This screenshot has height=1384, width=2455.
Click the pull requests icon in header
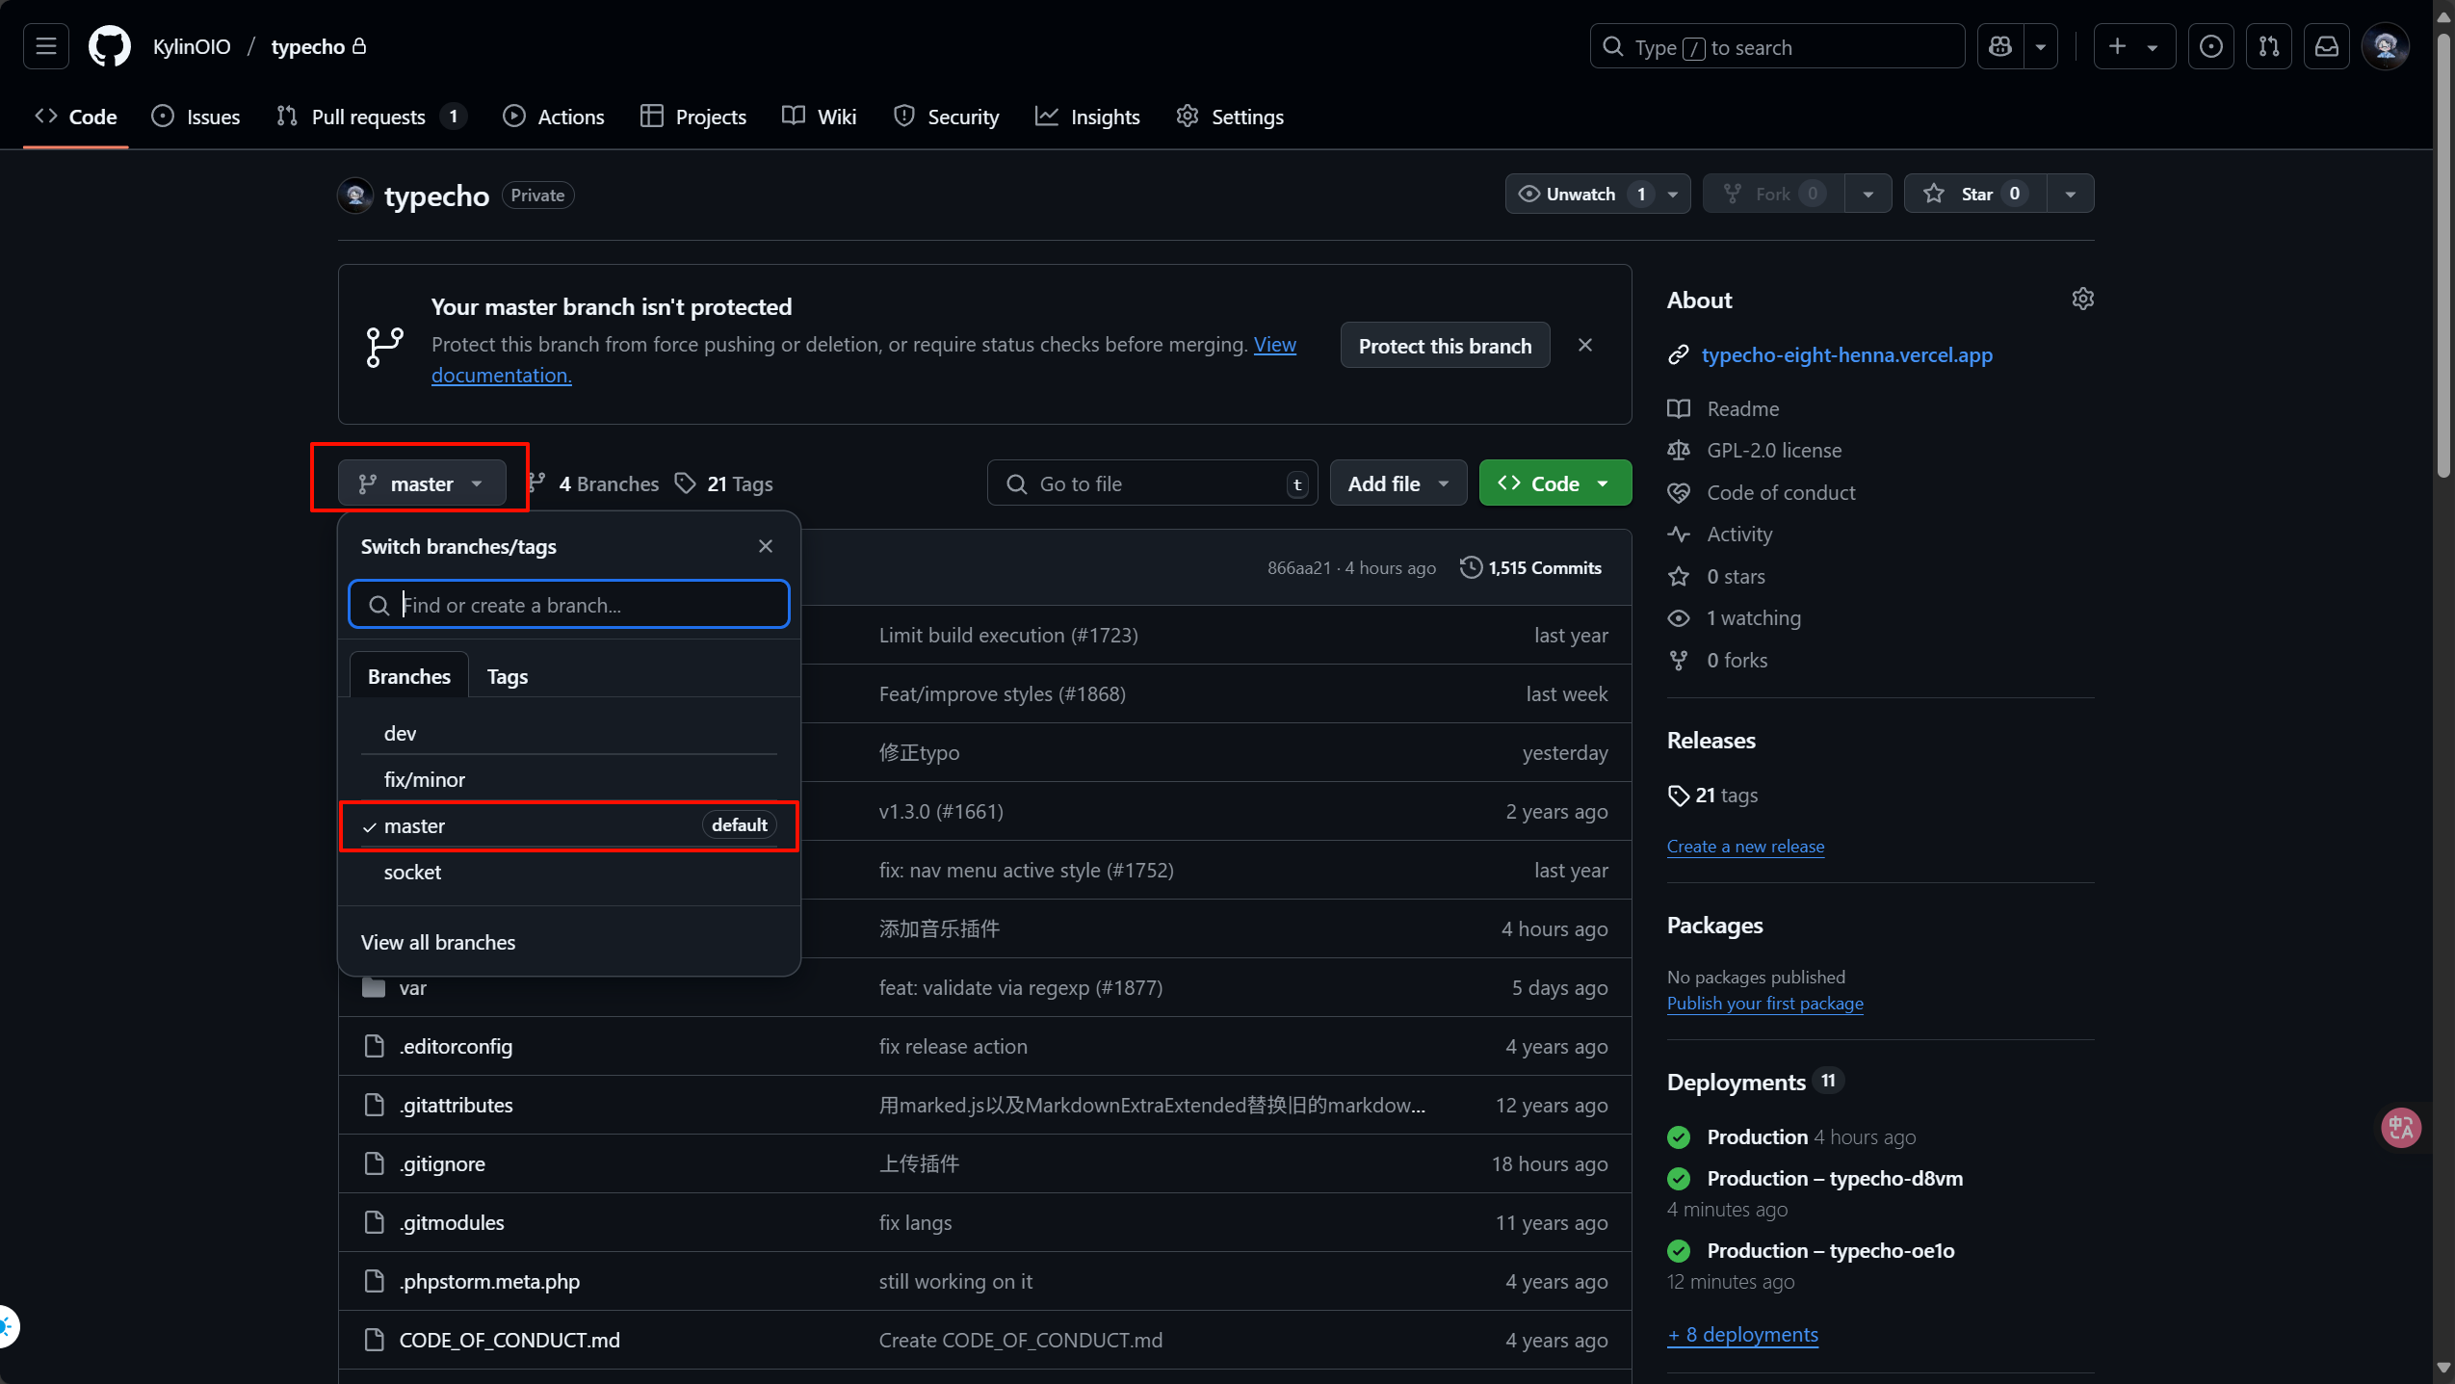(x=2268, y=46)
